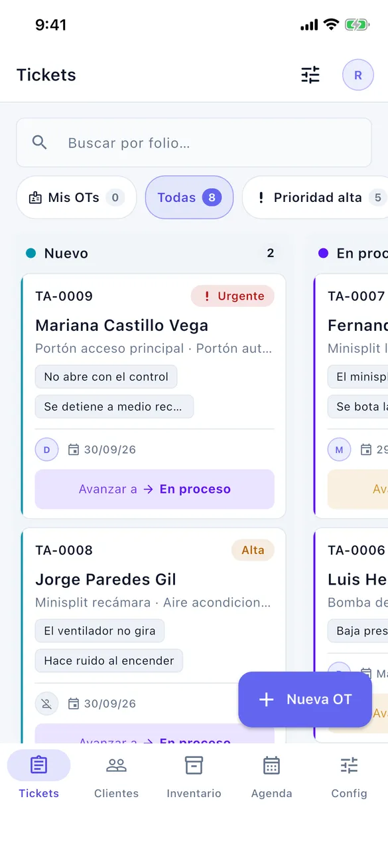Open Jorge Paredes Gil ticket title
Image resolution: width=388 pixels, height=841 pixels.
[x=105, y=579]
